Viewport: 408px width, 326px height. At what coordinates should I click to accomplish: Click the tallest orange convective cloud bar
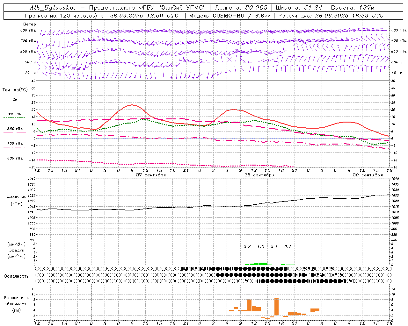pos(276,307)
